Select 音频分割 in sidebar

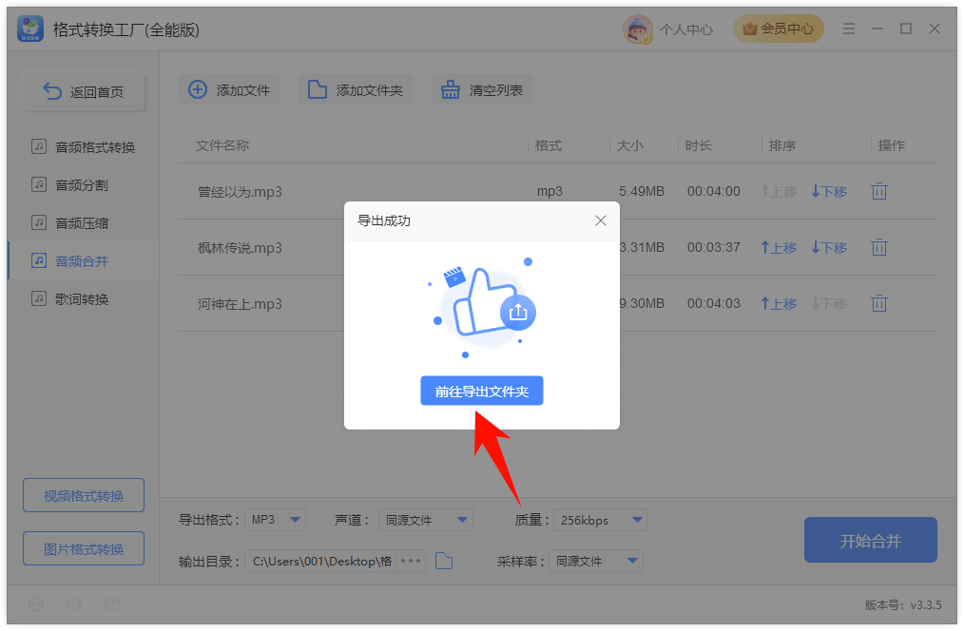(84, 185)
